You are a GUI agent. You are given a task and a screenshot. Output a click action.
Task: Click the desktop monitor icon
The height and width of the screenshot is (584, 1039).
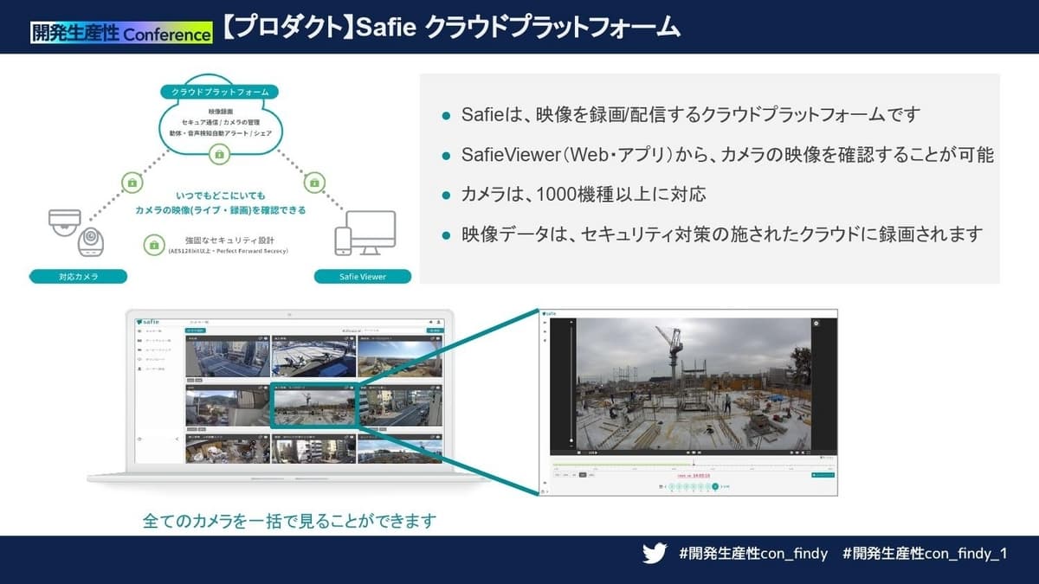(x=373, y=231)
